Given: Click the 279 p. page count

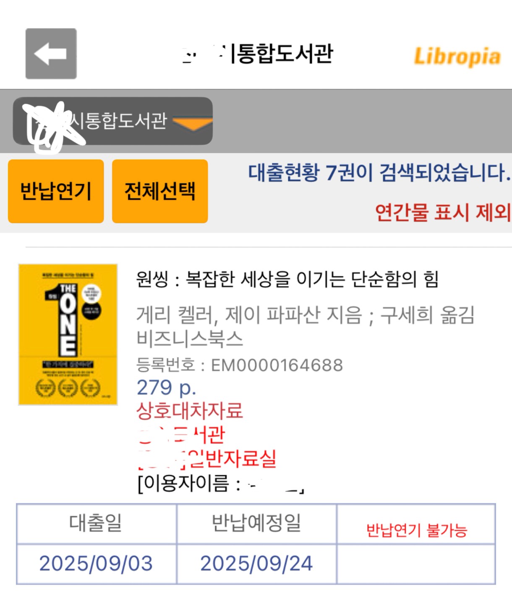Looking at the screenshot, I should [166, 387].
